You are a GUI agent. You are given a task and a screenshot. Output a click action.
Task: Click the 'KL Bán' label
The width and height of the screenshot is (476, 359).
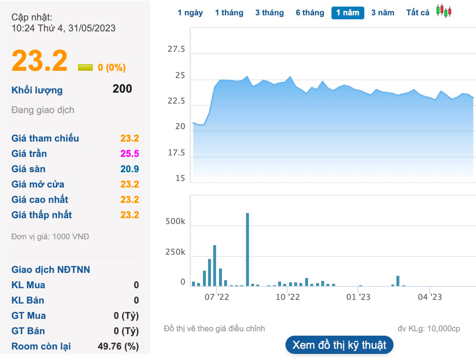tap(28, 300)
